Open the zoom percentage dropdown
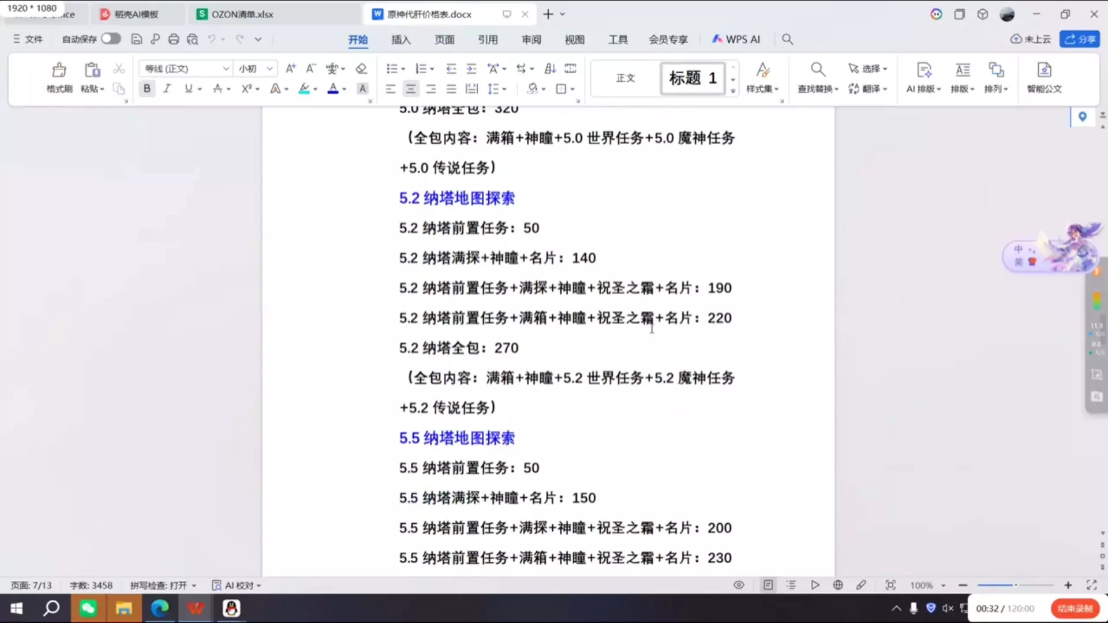 [x=944, y=586]
